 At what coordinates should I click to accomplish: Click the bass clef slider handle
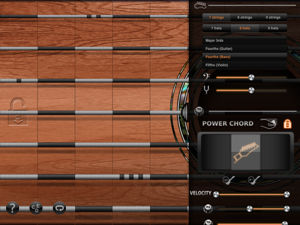(251, 77)
